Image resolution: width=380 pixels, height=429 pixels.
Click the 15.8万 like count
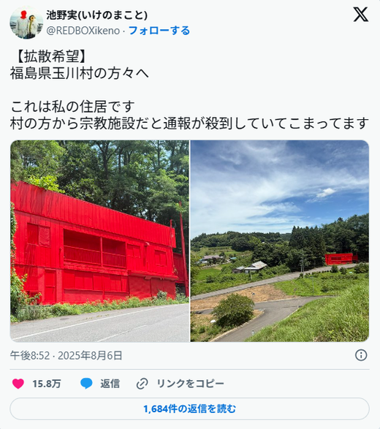47,384
